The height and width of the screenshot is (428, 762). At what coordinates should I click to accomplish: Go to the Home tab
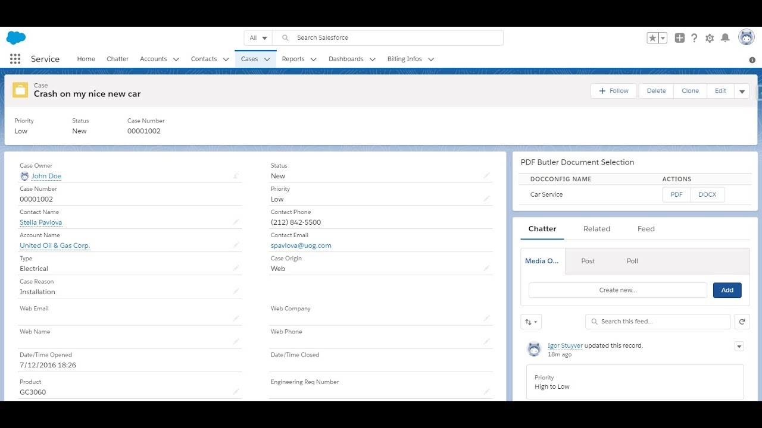click(x=86, y=59)
